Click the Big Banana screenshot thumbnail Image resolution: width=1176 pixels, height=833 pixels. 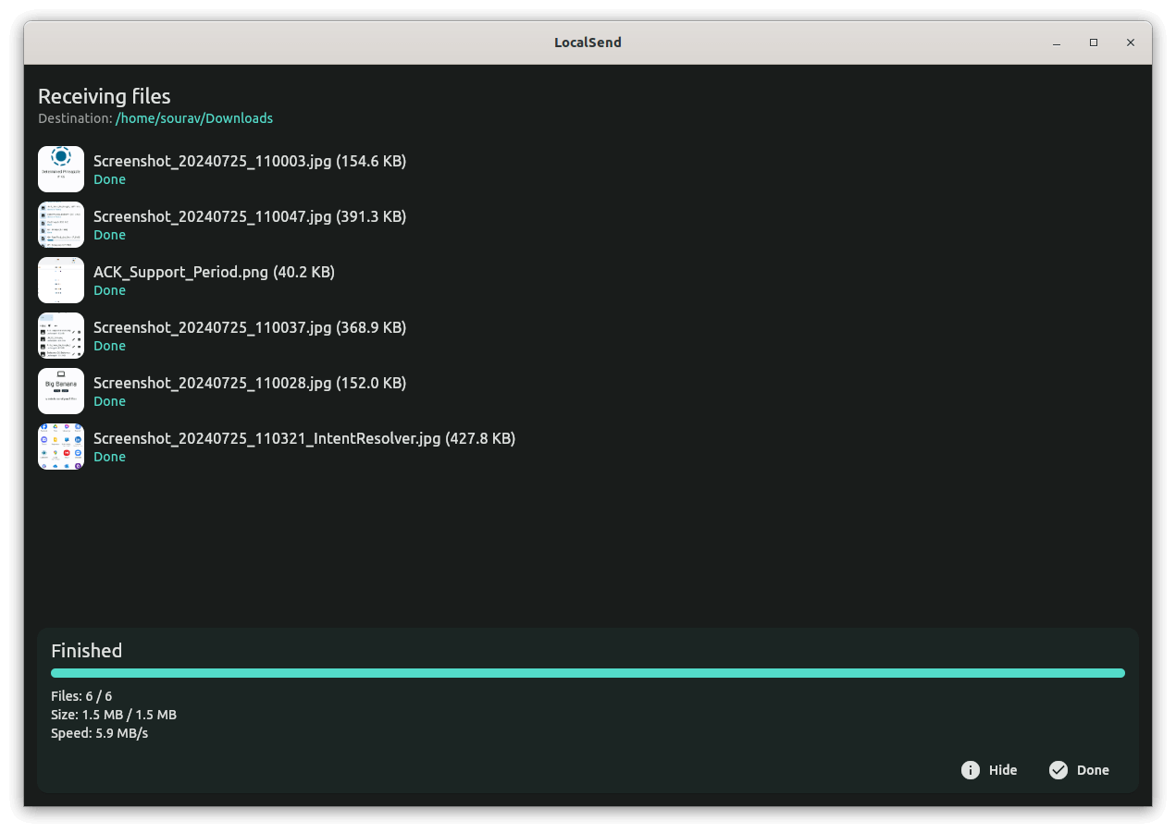[60, 391]
